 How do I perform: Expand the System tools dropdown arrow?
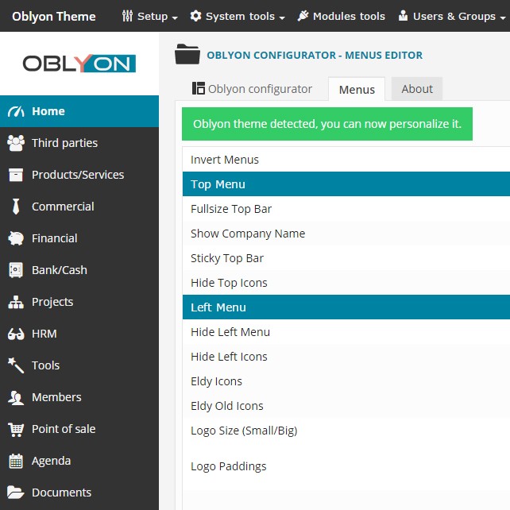pos(282,18)
